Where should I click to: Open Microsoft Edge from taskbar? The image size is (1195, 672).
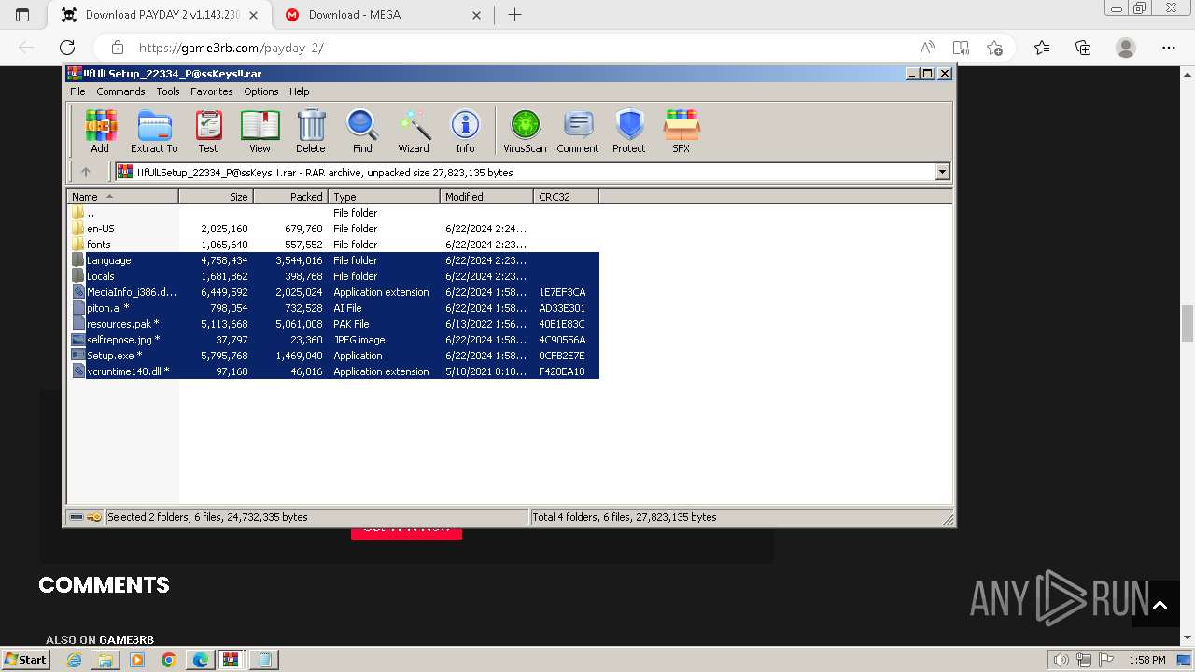201,660
